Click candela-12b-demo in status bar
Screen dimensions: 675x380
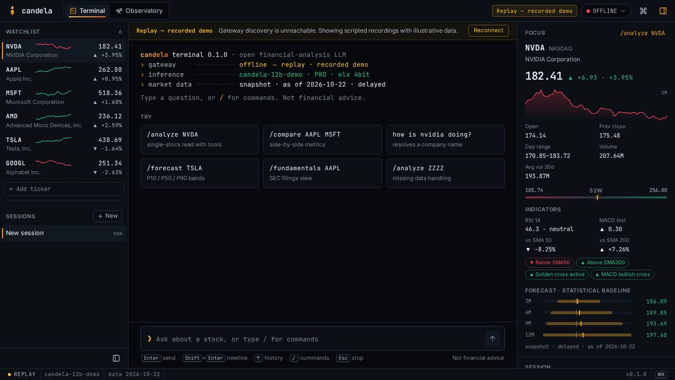(72, 375)
